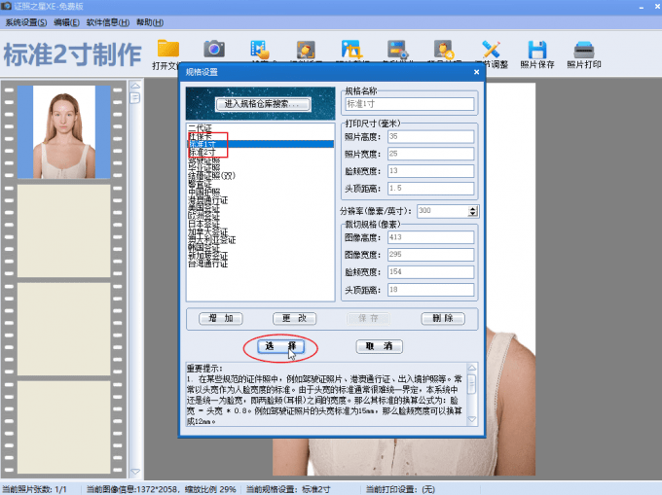This screenshot has height=495, width=662.
Task: Click filmstrip scrollbar up arrow
Action: tap(135, 86)
